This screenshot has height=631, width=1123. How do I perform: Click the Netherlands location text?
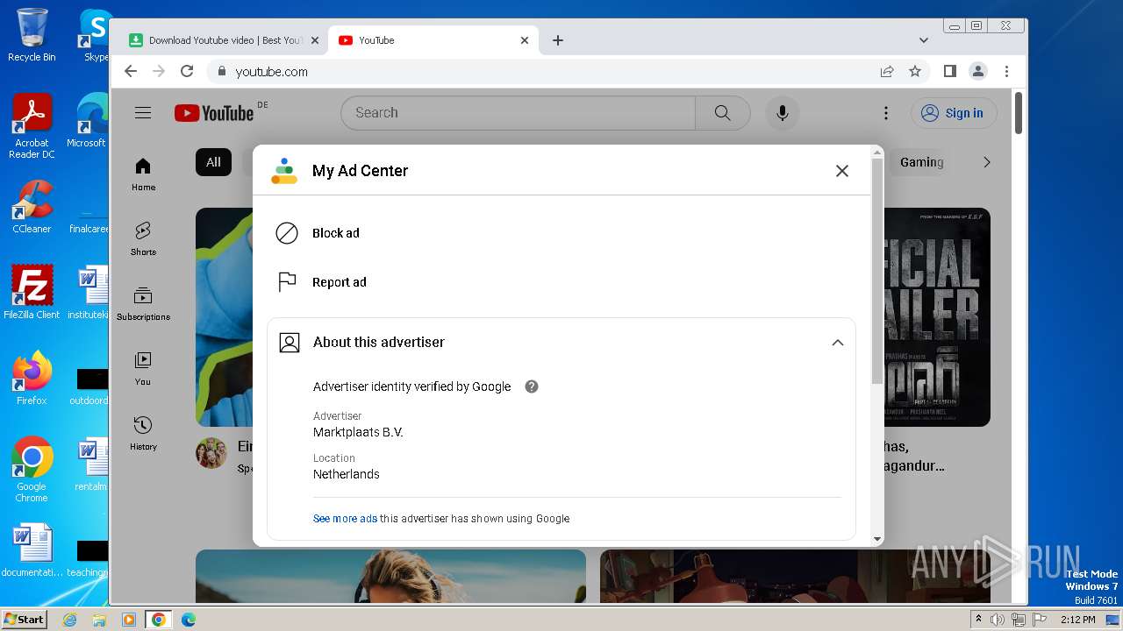(347, 474)
